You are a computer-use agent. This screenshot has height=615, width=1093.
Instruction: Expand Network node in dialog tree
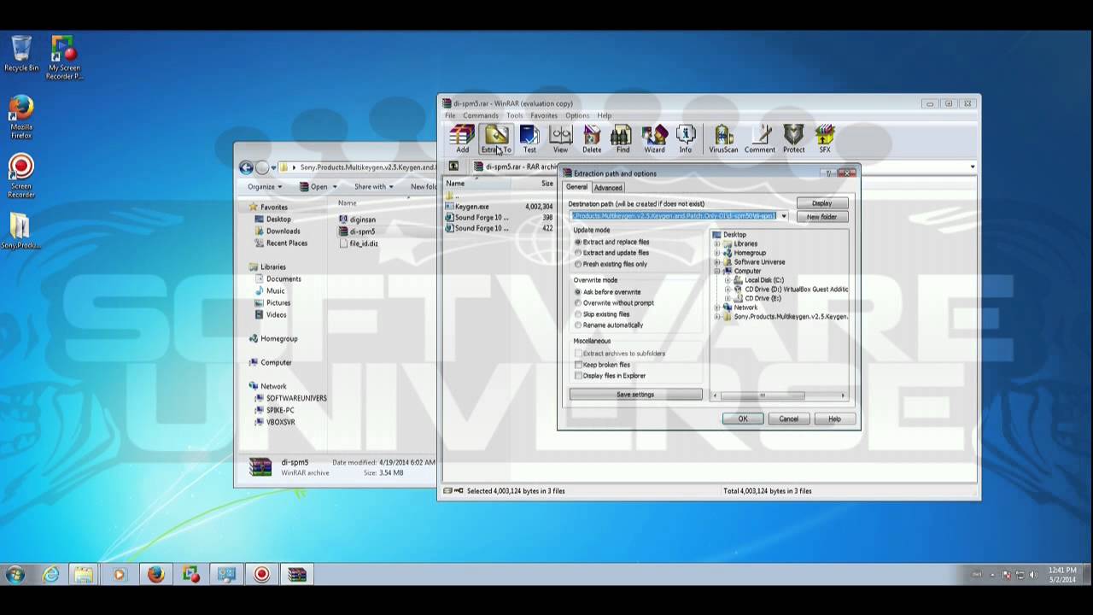[717, 307]
